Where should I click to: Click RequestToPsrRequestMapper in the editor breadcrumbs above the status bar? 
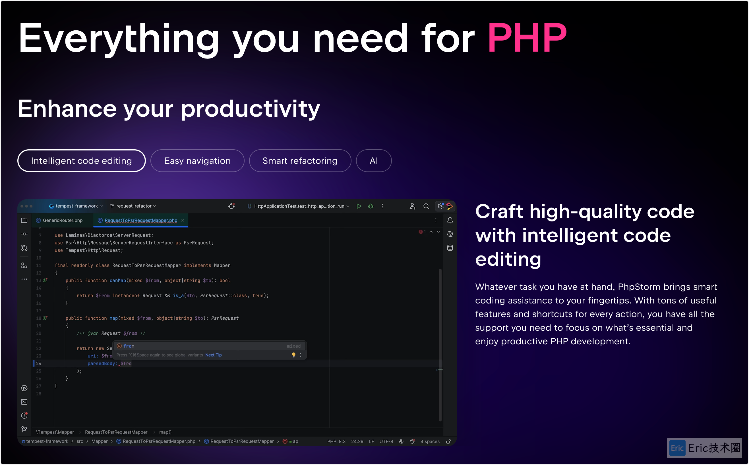116,432
